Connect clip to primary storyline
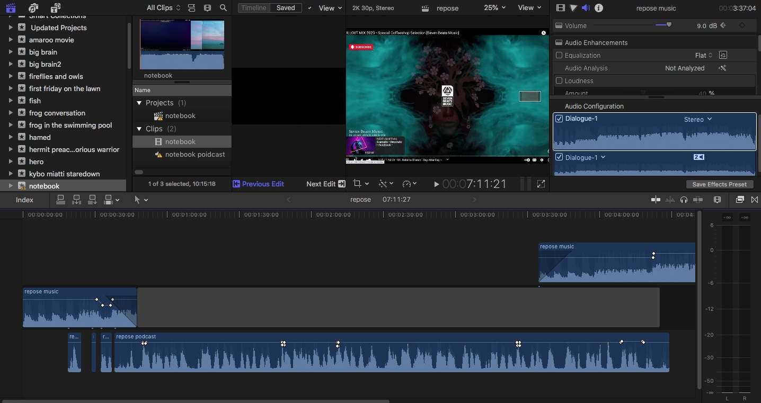The width and height of the screenshot is (761, 403). point(60,200)
